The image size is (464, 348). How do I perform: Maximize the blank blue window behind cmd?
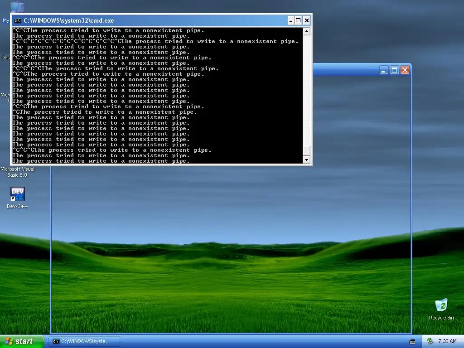[x=394, y=70]
